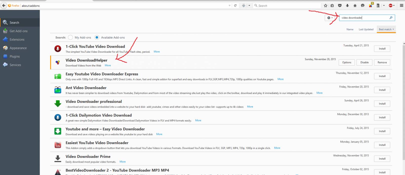Install Video Downloader professional
The image size is (405, 175).
[x=382, y=104]
